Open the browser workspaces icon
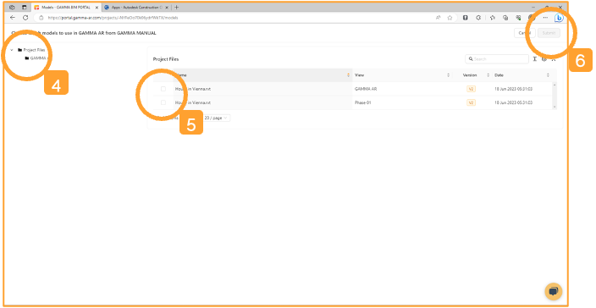Screen dimensions: 596x308 point(12,8)
